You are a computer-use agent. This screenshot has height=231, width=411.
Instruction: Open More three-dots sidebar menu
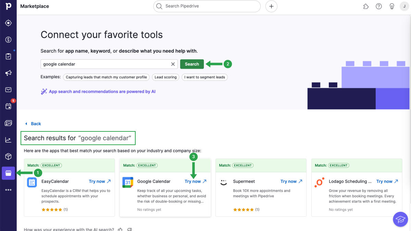[8, 190]
